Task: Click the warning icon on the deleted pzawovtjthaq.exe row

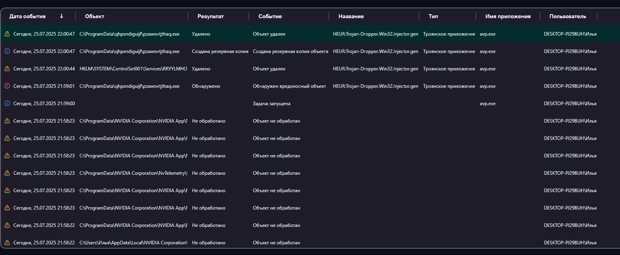Action: point(7,34)
